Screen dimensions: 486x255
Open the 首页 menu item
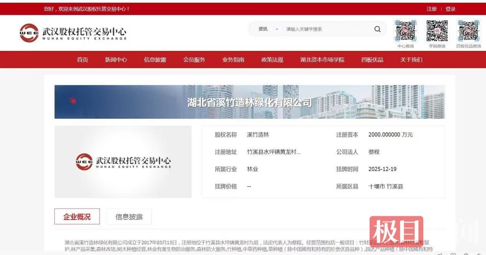82,60
